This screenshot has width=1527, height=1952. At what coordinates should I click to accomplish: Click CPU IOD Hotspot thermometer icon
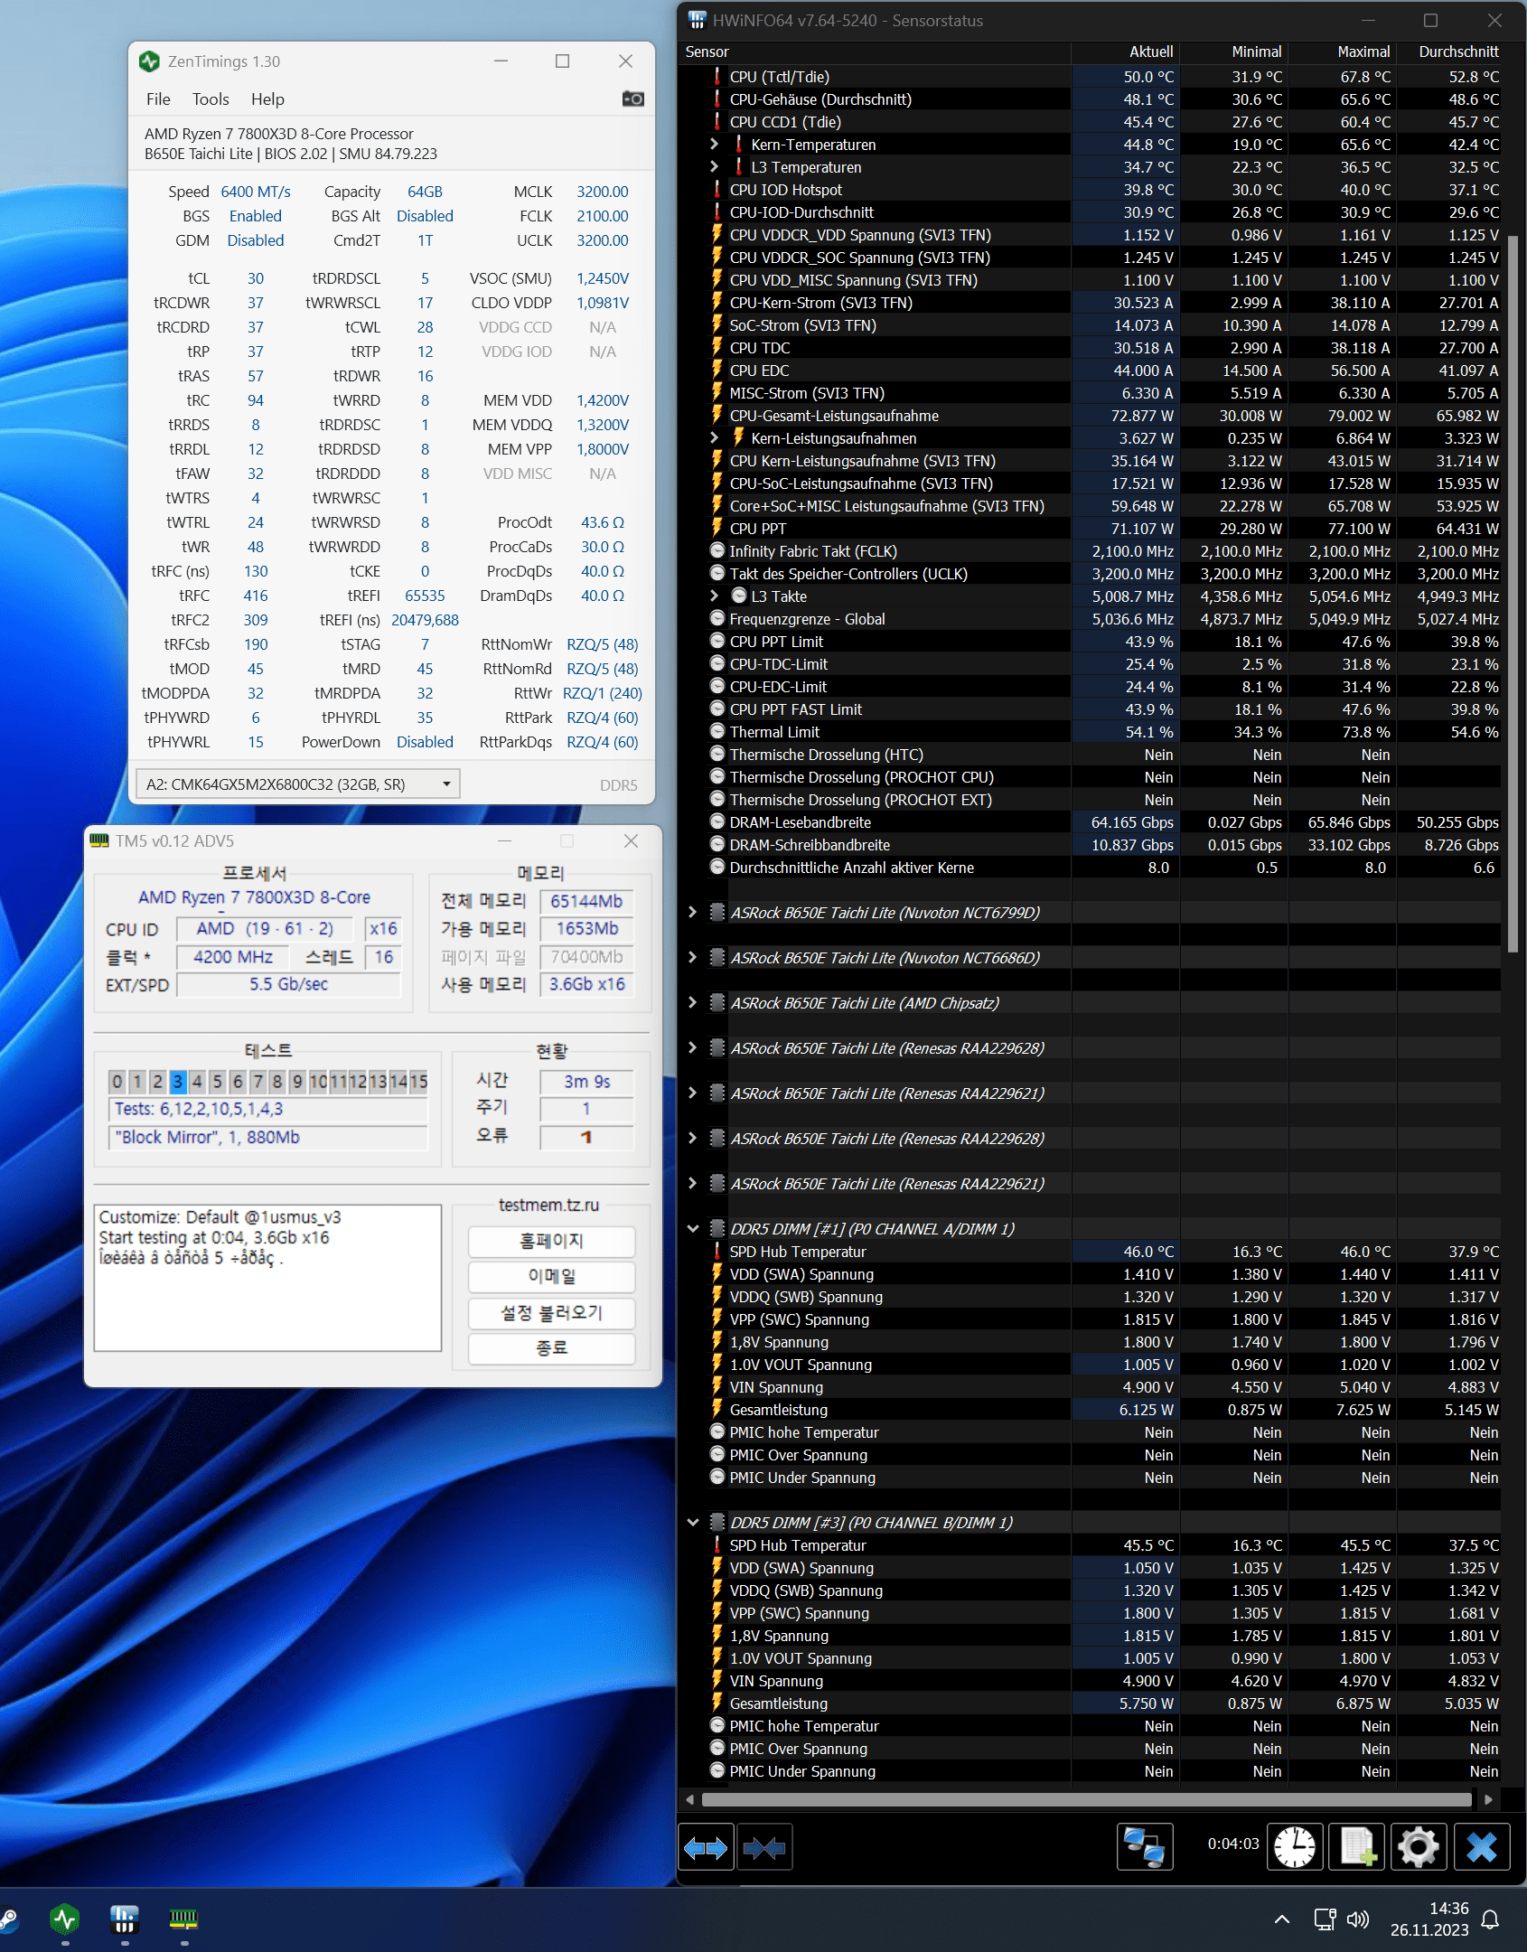coord(717,189)
